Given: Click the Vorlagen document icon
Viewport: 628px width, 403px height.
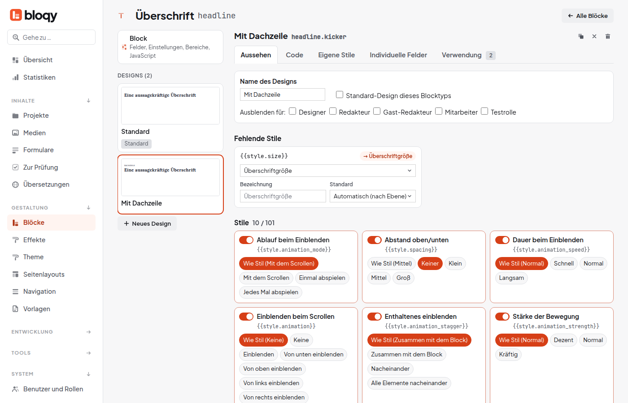Looking at the screenshot, I should (15, 309).
